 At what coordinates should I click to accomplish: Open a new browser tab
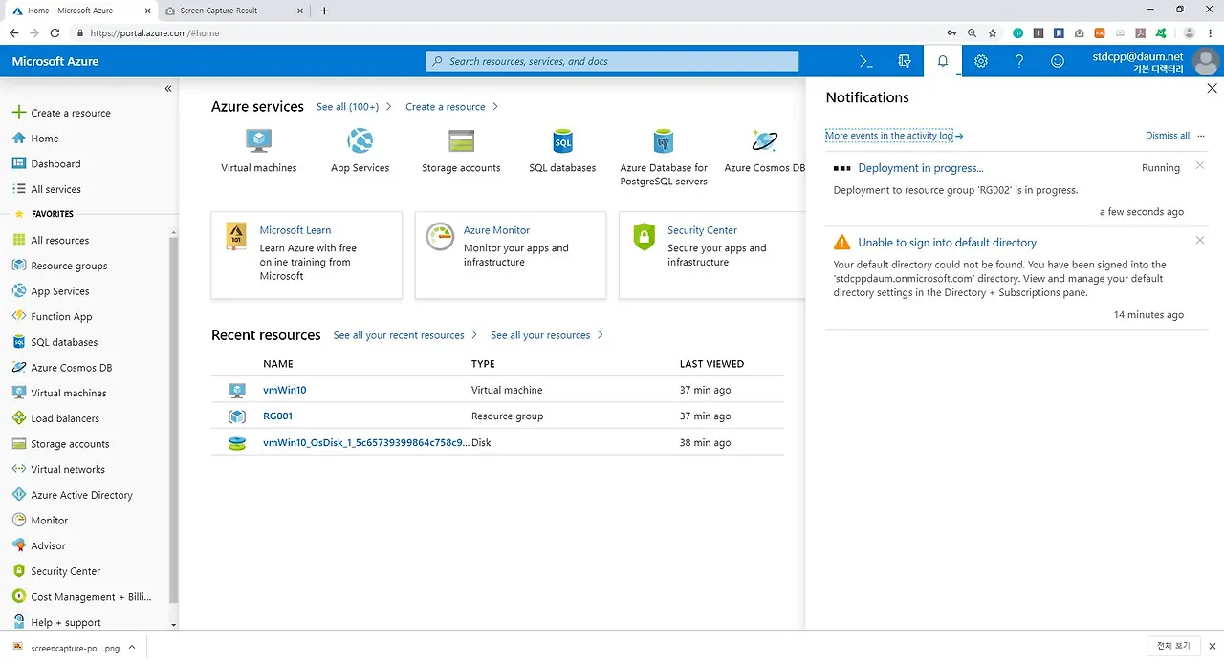point(324,11)
